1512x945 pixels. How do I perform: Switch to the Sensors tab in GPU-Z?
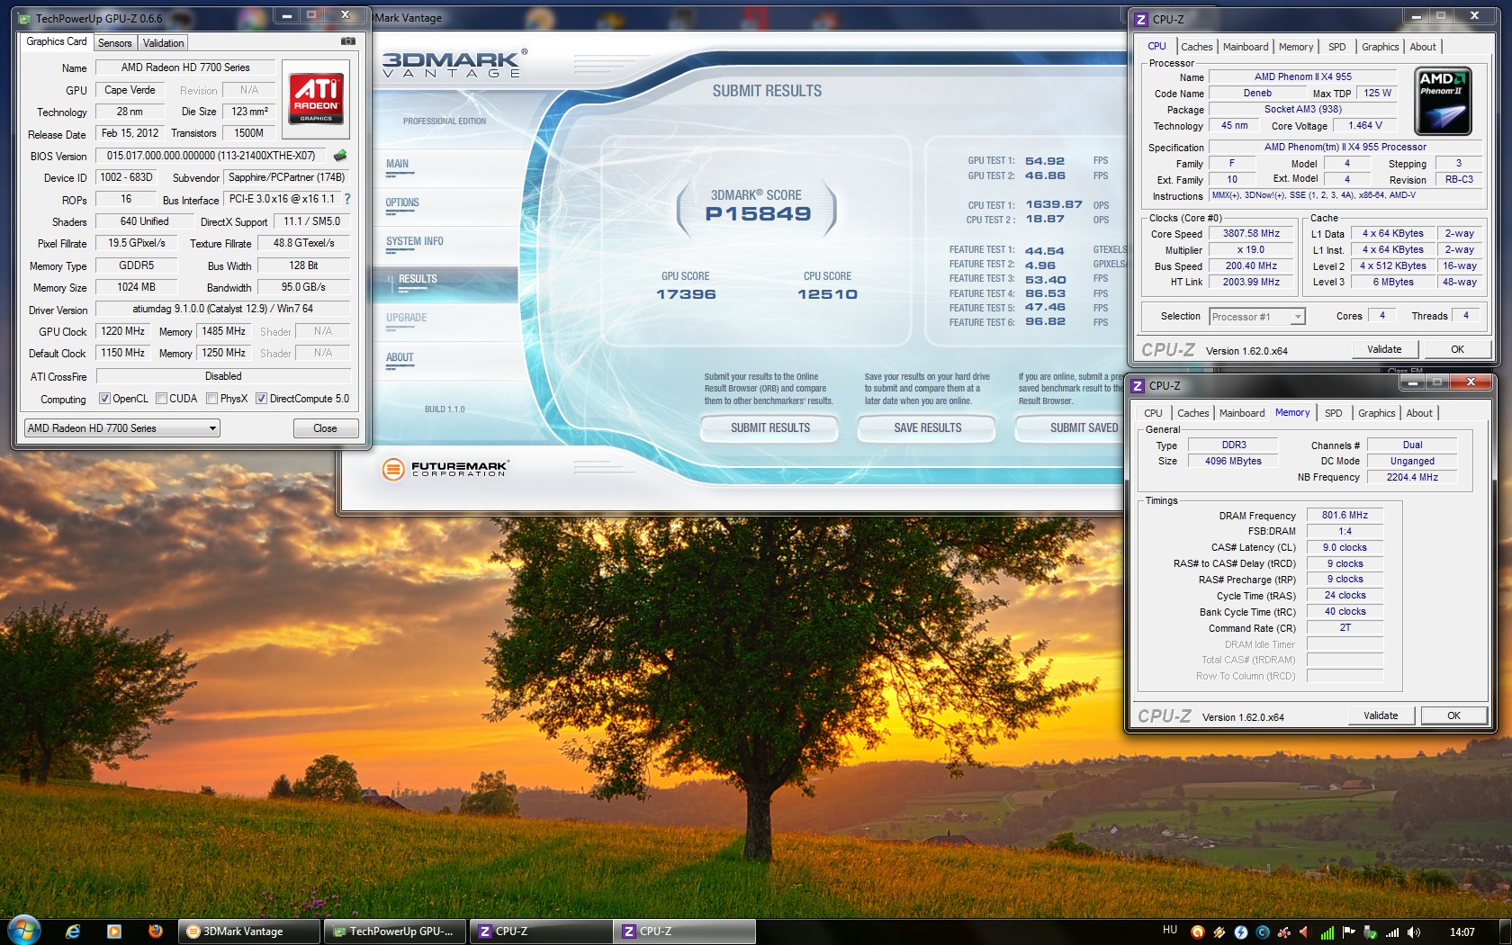tap(115, 43)
